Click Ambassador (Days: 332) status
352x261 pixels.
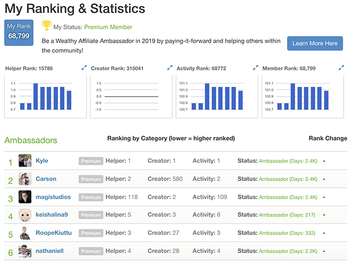pos(287,233)
